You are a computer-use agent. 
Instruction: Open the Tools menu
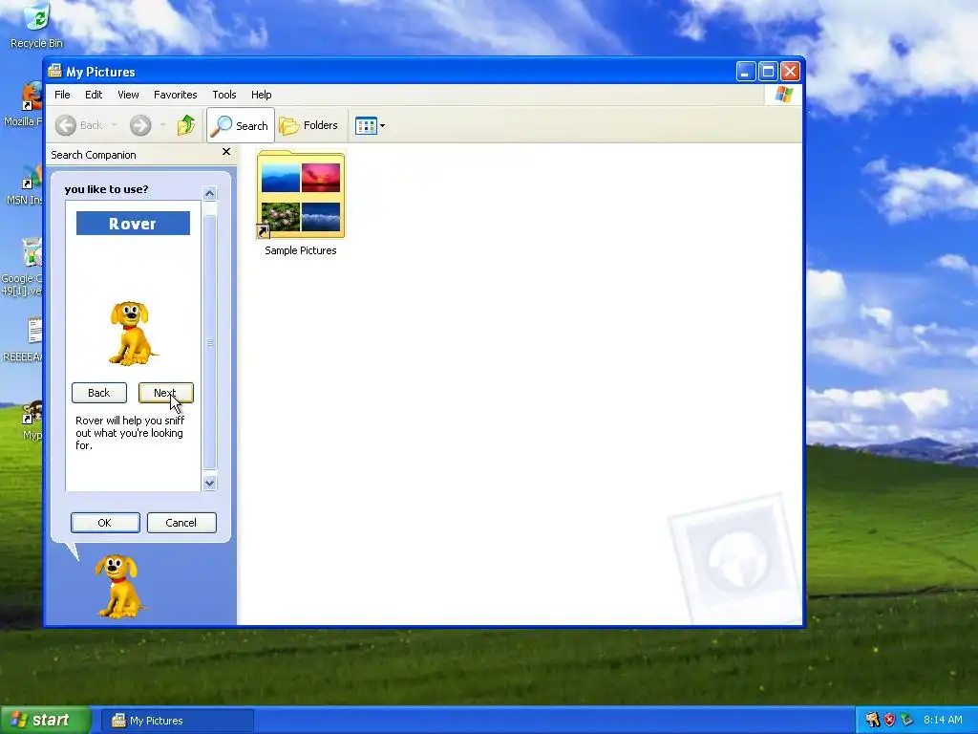tap(223, 95)
